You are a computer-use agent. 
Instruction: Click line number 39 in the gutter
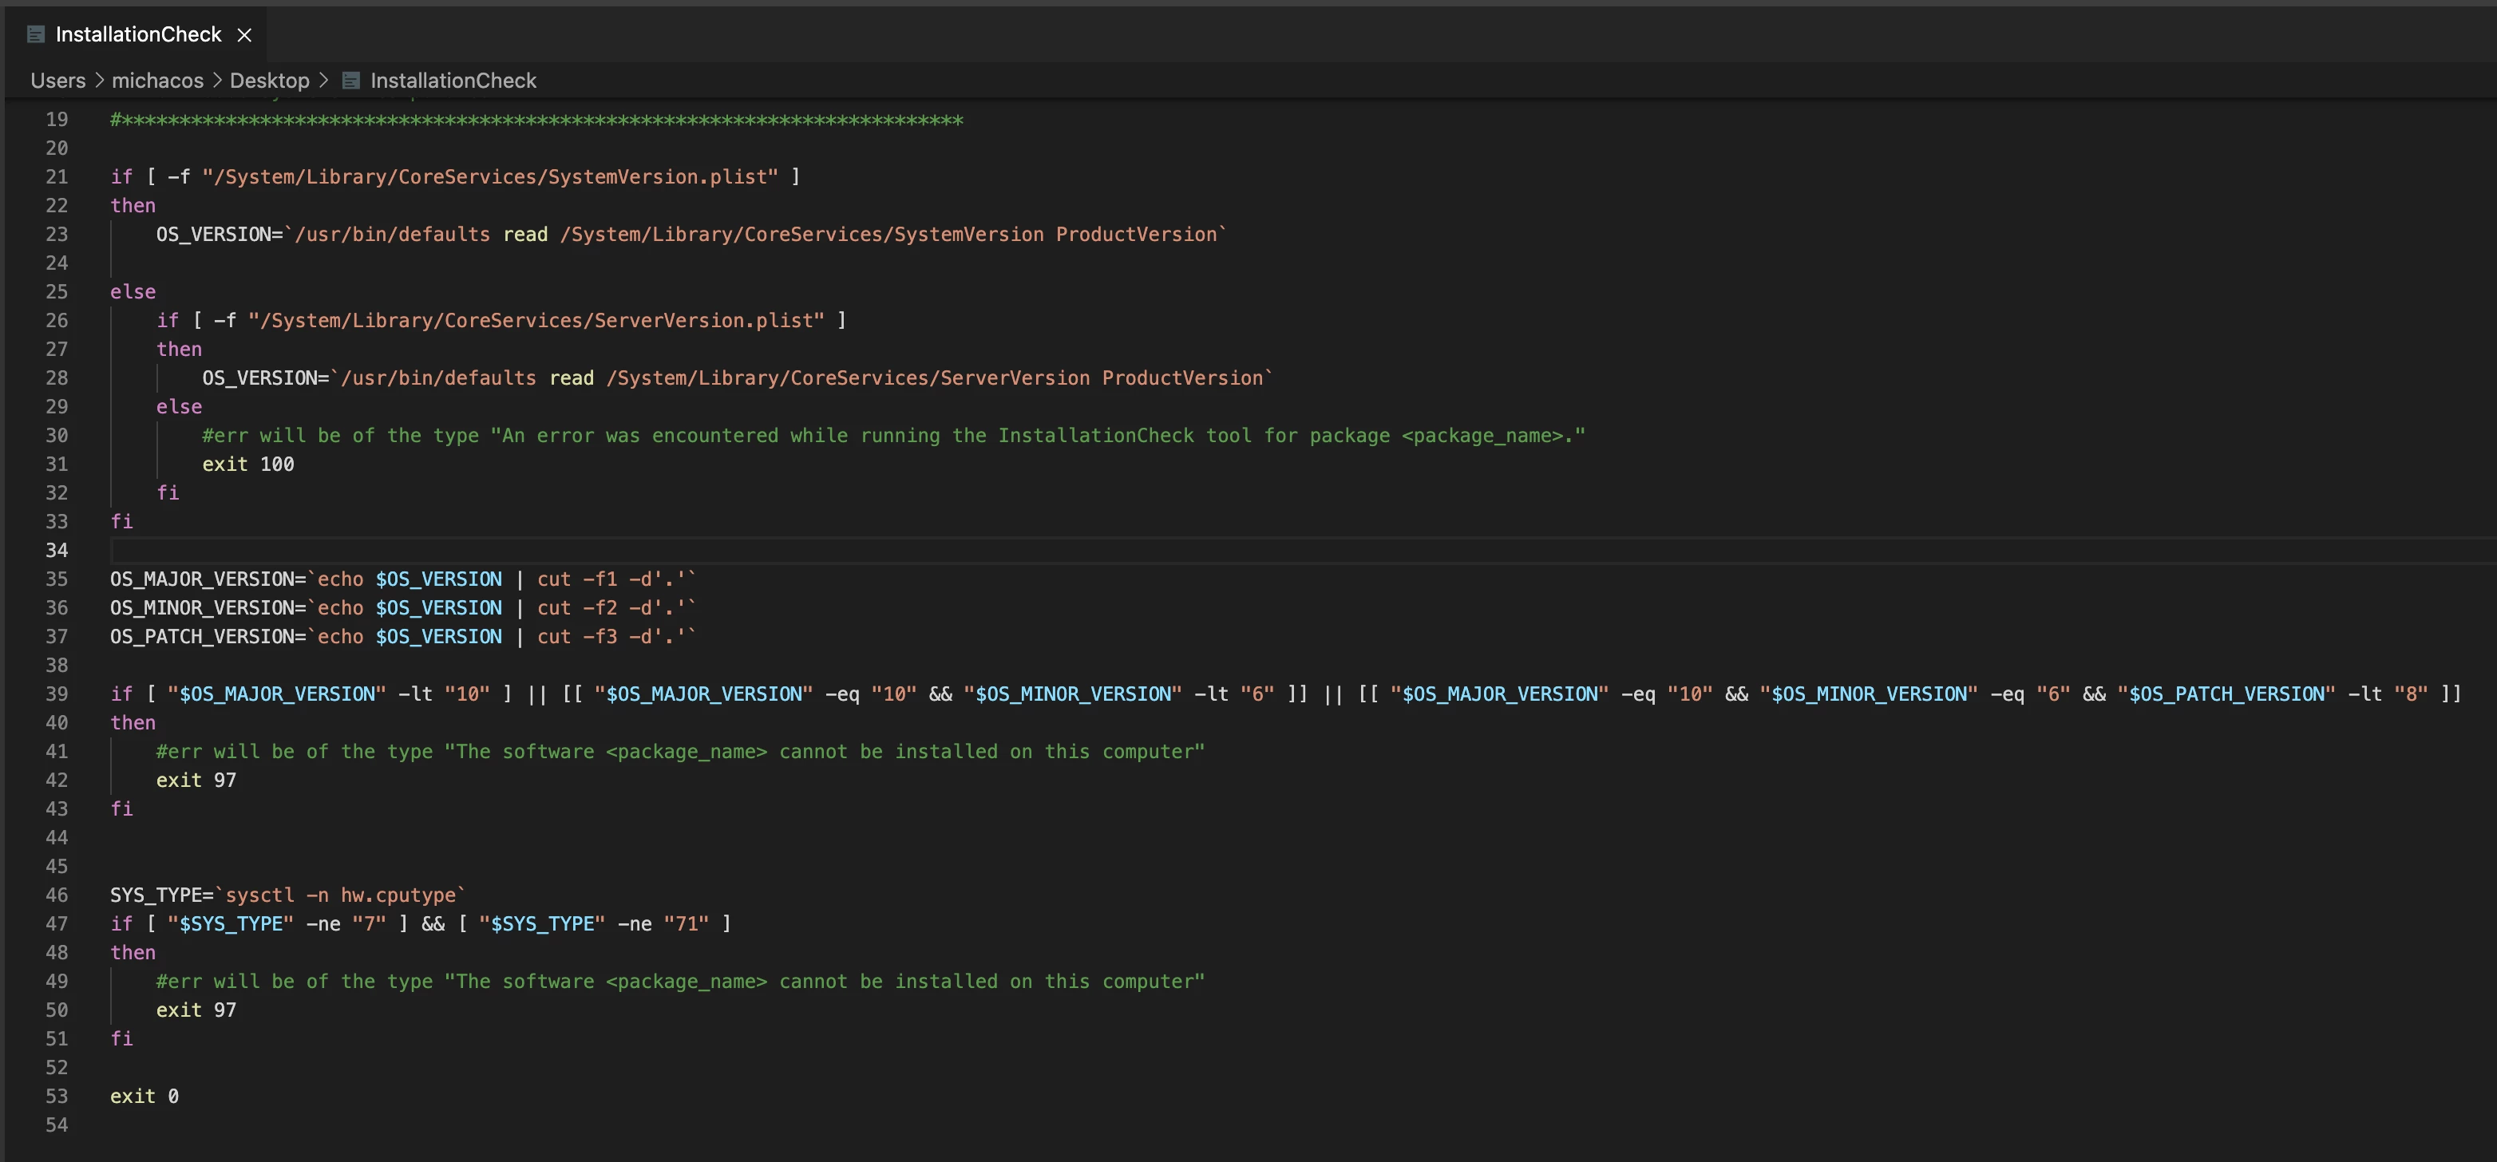click(x=57, y=694)
